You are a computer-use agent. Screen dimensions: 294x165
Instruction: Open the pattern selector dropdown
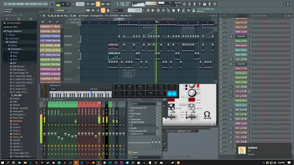click(135, 10)
